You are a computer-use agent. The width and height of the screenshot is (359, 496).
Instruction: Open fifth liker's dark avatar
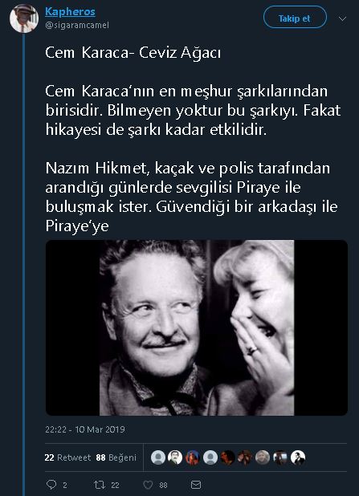(x=227, y=457)
